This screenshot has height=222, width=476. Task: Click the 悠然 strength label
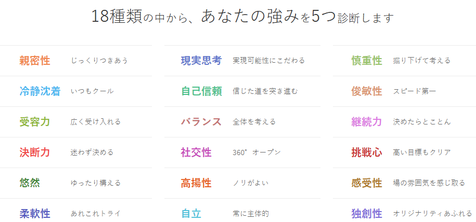pyautogui.click(x=29, y=183)
